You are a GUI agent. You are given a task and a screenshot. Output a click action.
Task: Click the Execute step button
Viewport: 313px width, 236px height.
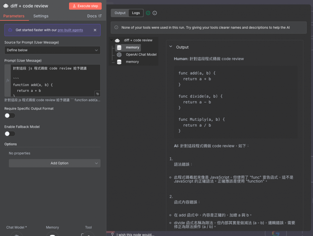click(85, 6)
